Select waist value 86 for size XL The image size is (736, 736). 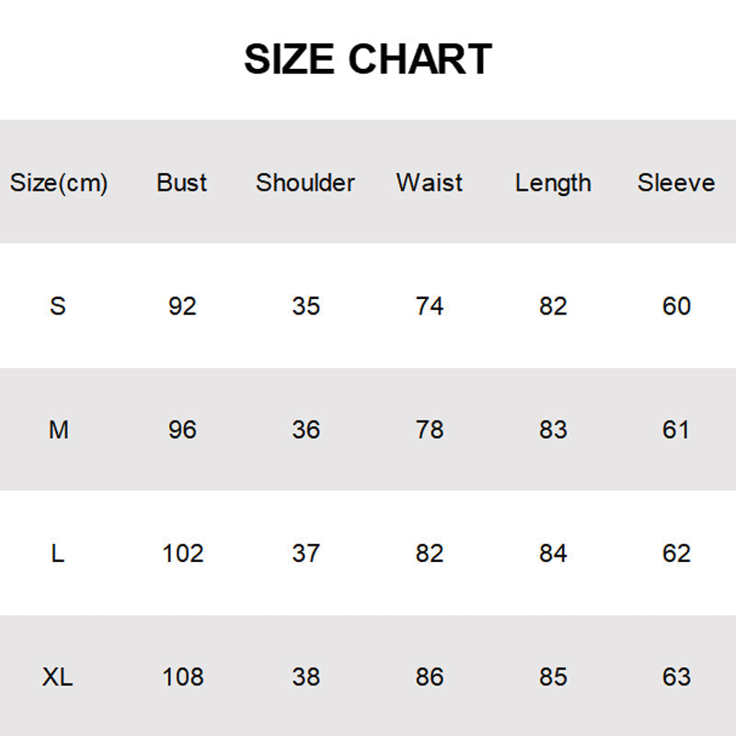click(430, 677)
